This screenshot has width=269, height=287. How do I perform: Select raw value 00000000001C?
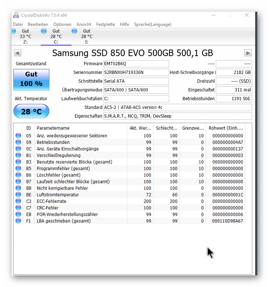[x=227, y=194]
